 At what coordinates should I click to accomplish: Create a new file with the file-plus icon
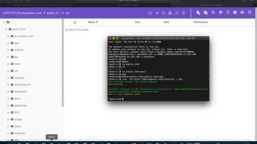tap(198, 12)
